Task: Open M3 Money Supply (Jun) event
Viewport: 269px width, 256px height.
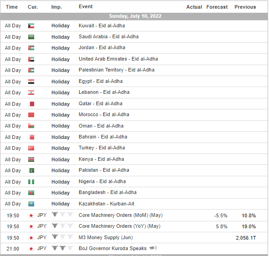Action: point(106,237)
